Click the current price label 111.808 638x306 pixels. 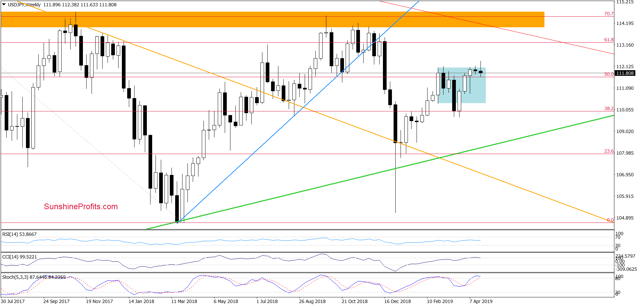point(625,73)
